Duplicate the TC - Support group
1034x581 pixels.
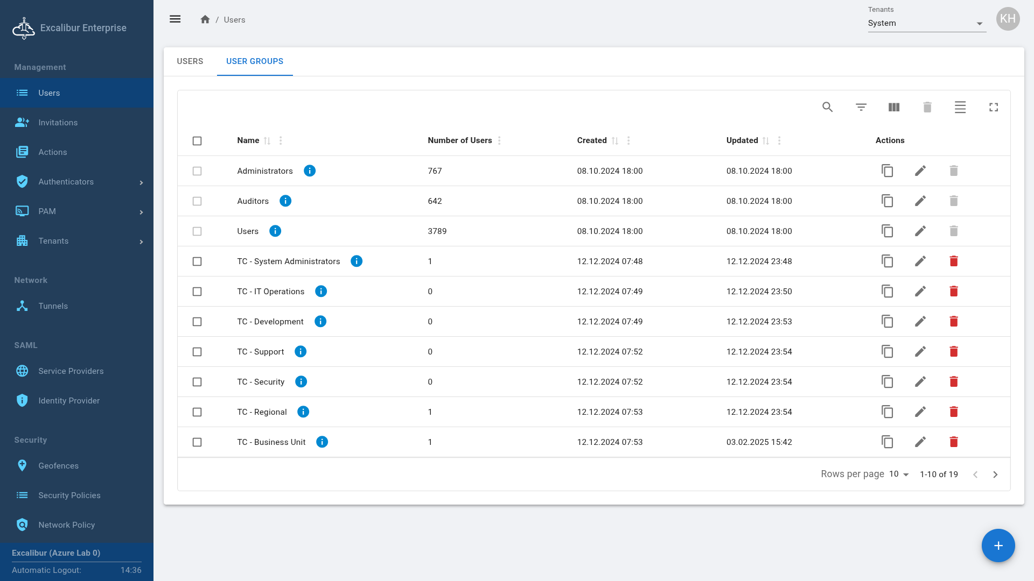pyautogui.click(x=887, y=352)
